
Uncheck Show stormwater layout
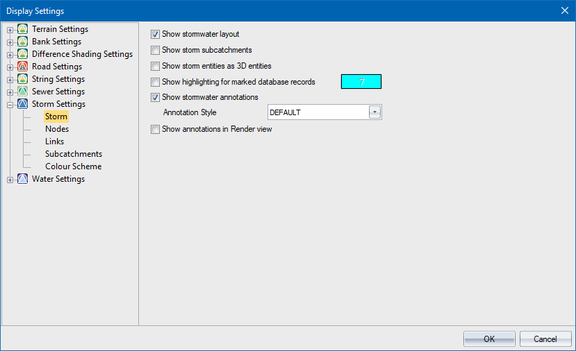[155, 33]
